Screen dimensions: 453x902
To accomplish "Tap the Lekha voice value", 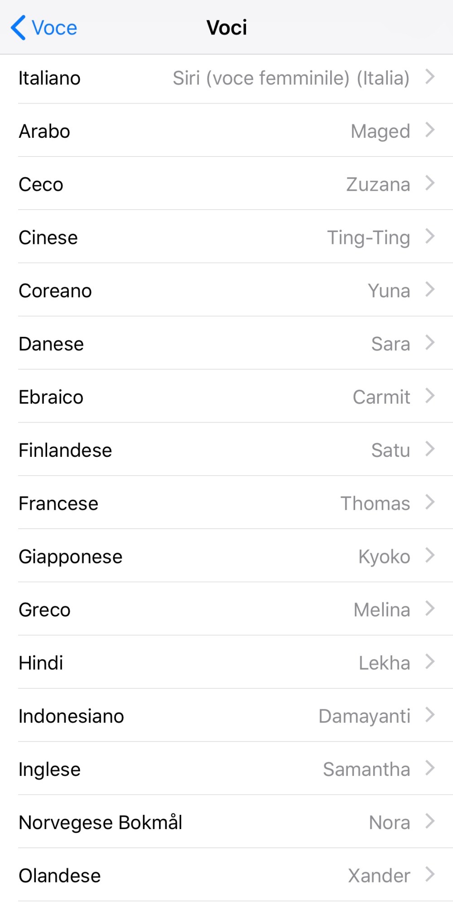I will (384, 663).
